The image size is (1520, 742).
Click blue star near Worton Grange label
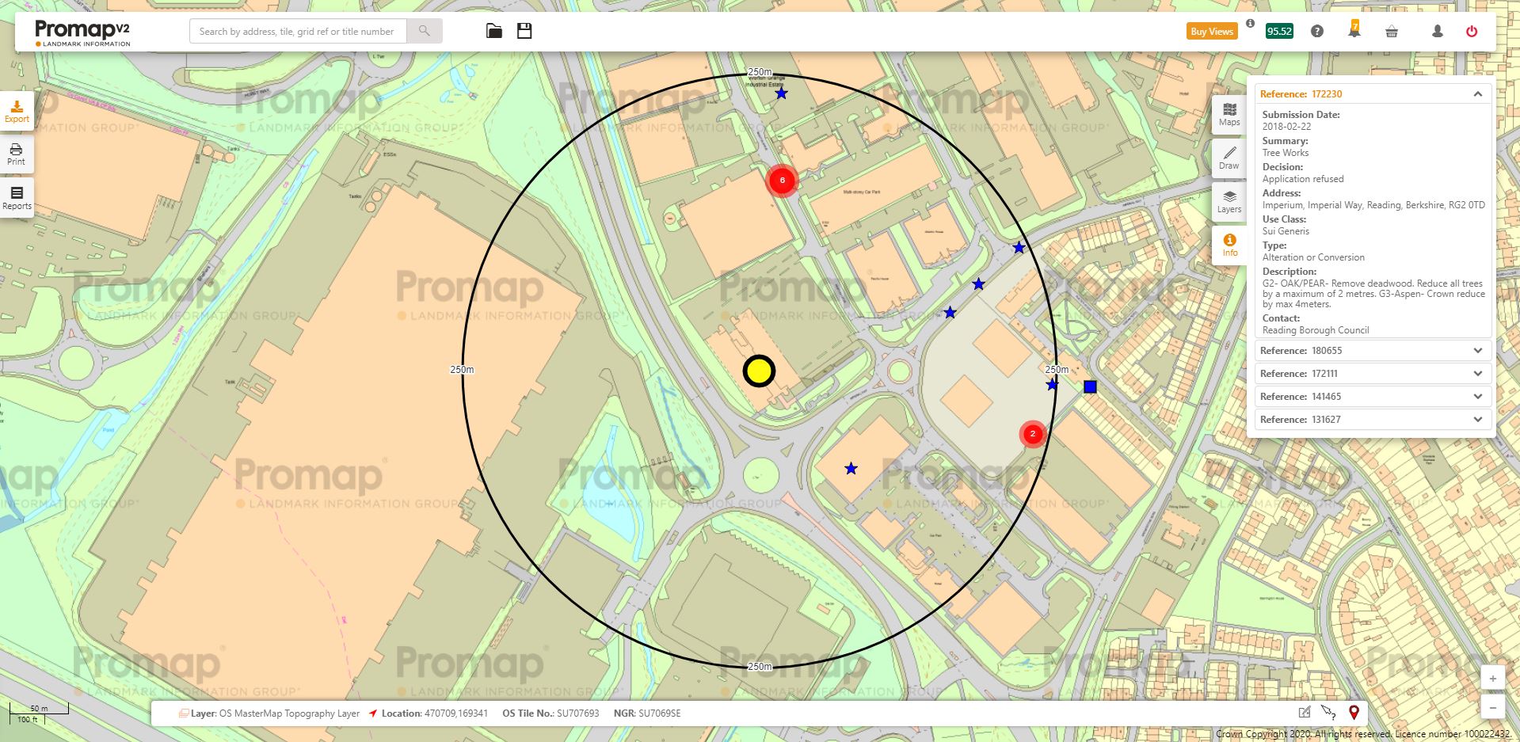[x=781, y=93]
